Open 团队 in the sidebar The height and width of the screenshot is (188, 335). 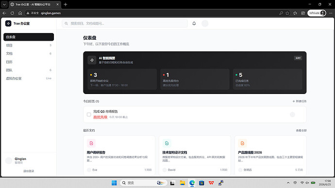(x=29, y=70)
